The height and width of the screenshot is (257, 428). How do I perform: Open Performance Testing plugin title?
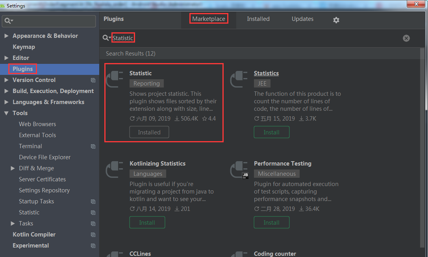click(283, 163)
